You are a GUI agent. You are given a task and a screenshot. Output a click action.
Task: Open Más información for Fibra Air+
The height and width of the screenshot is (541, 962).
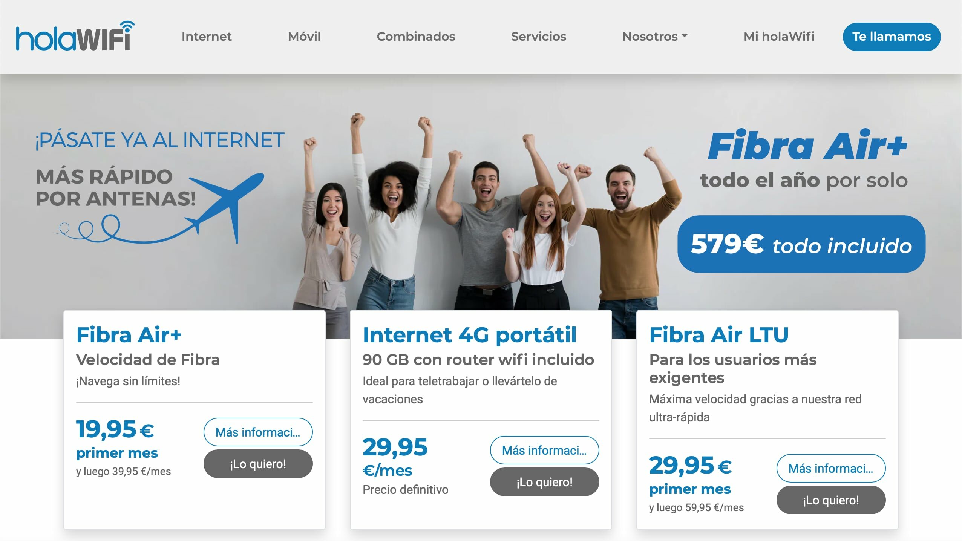pyautogui.click(x=258, y=432)
